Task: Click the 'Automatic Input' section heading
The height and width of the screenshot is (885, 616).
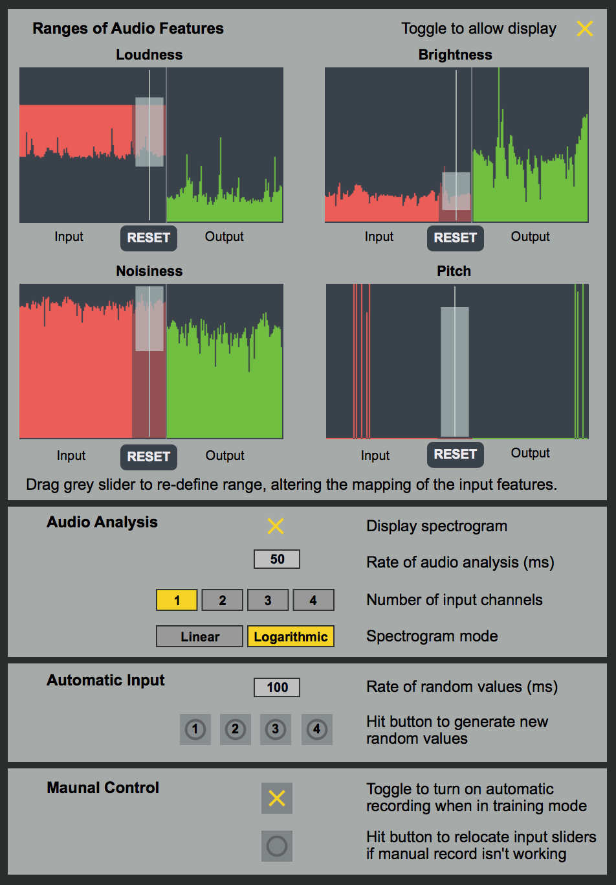Action: pyautogui.click(x=105, y=680)
